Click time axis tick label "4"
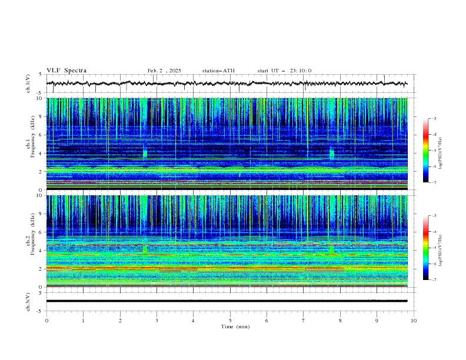Screen dimensions: 466x360 click(193, 321)
